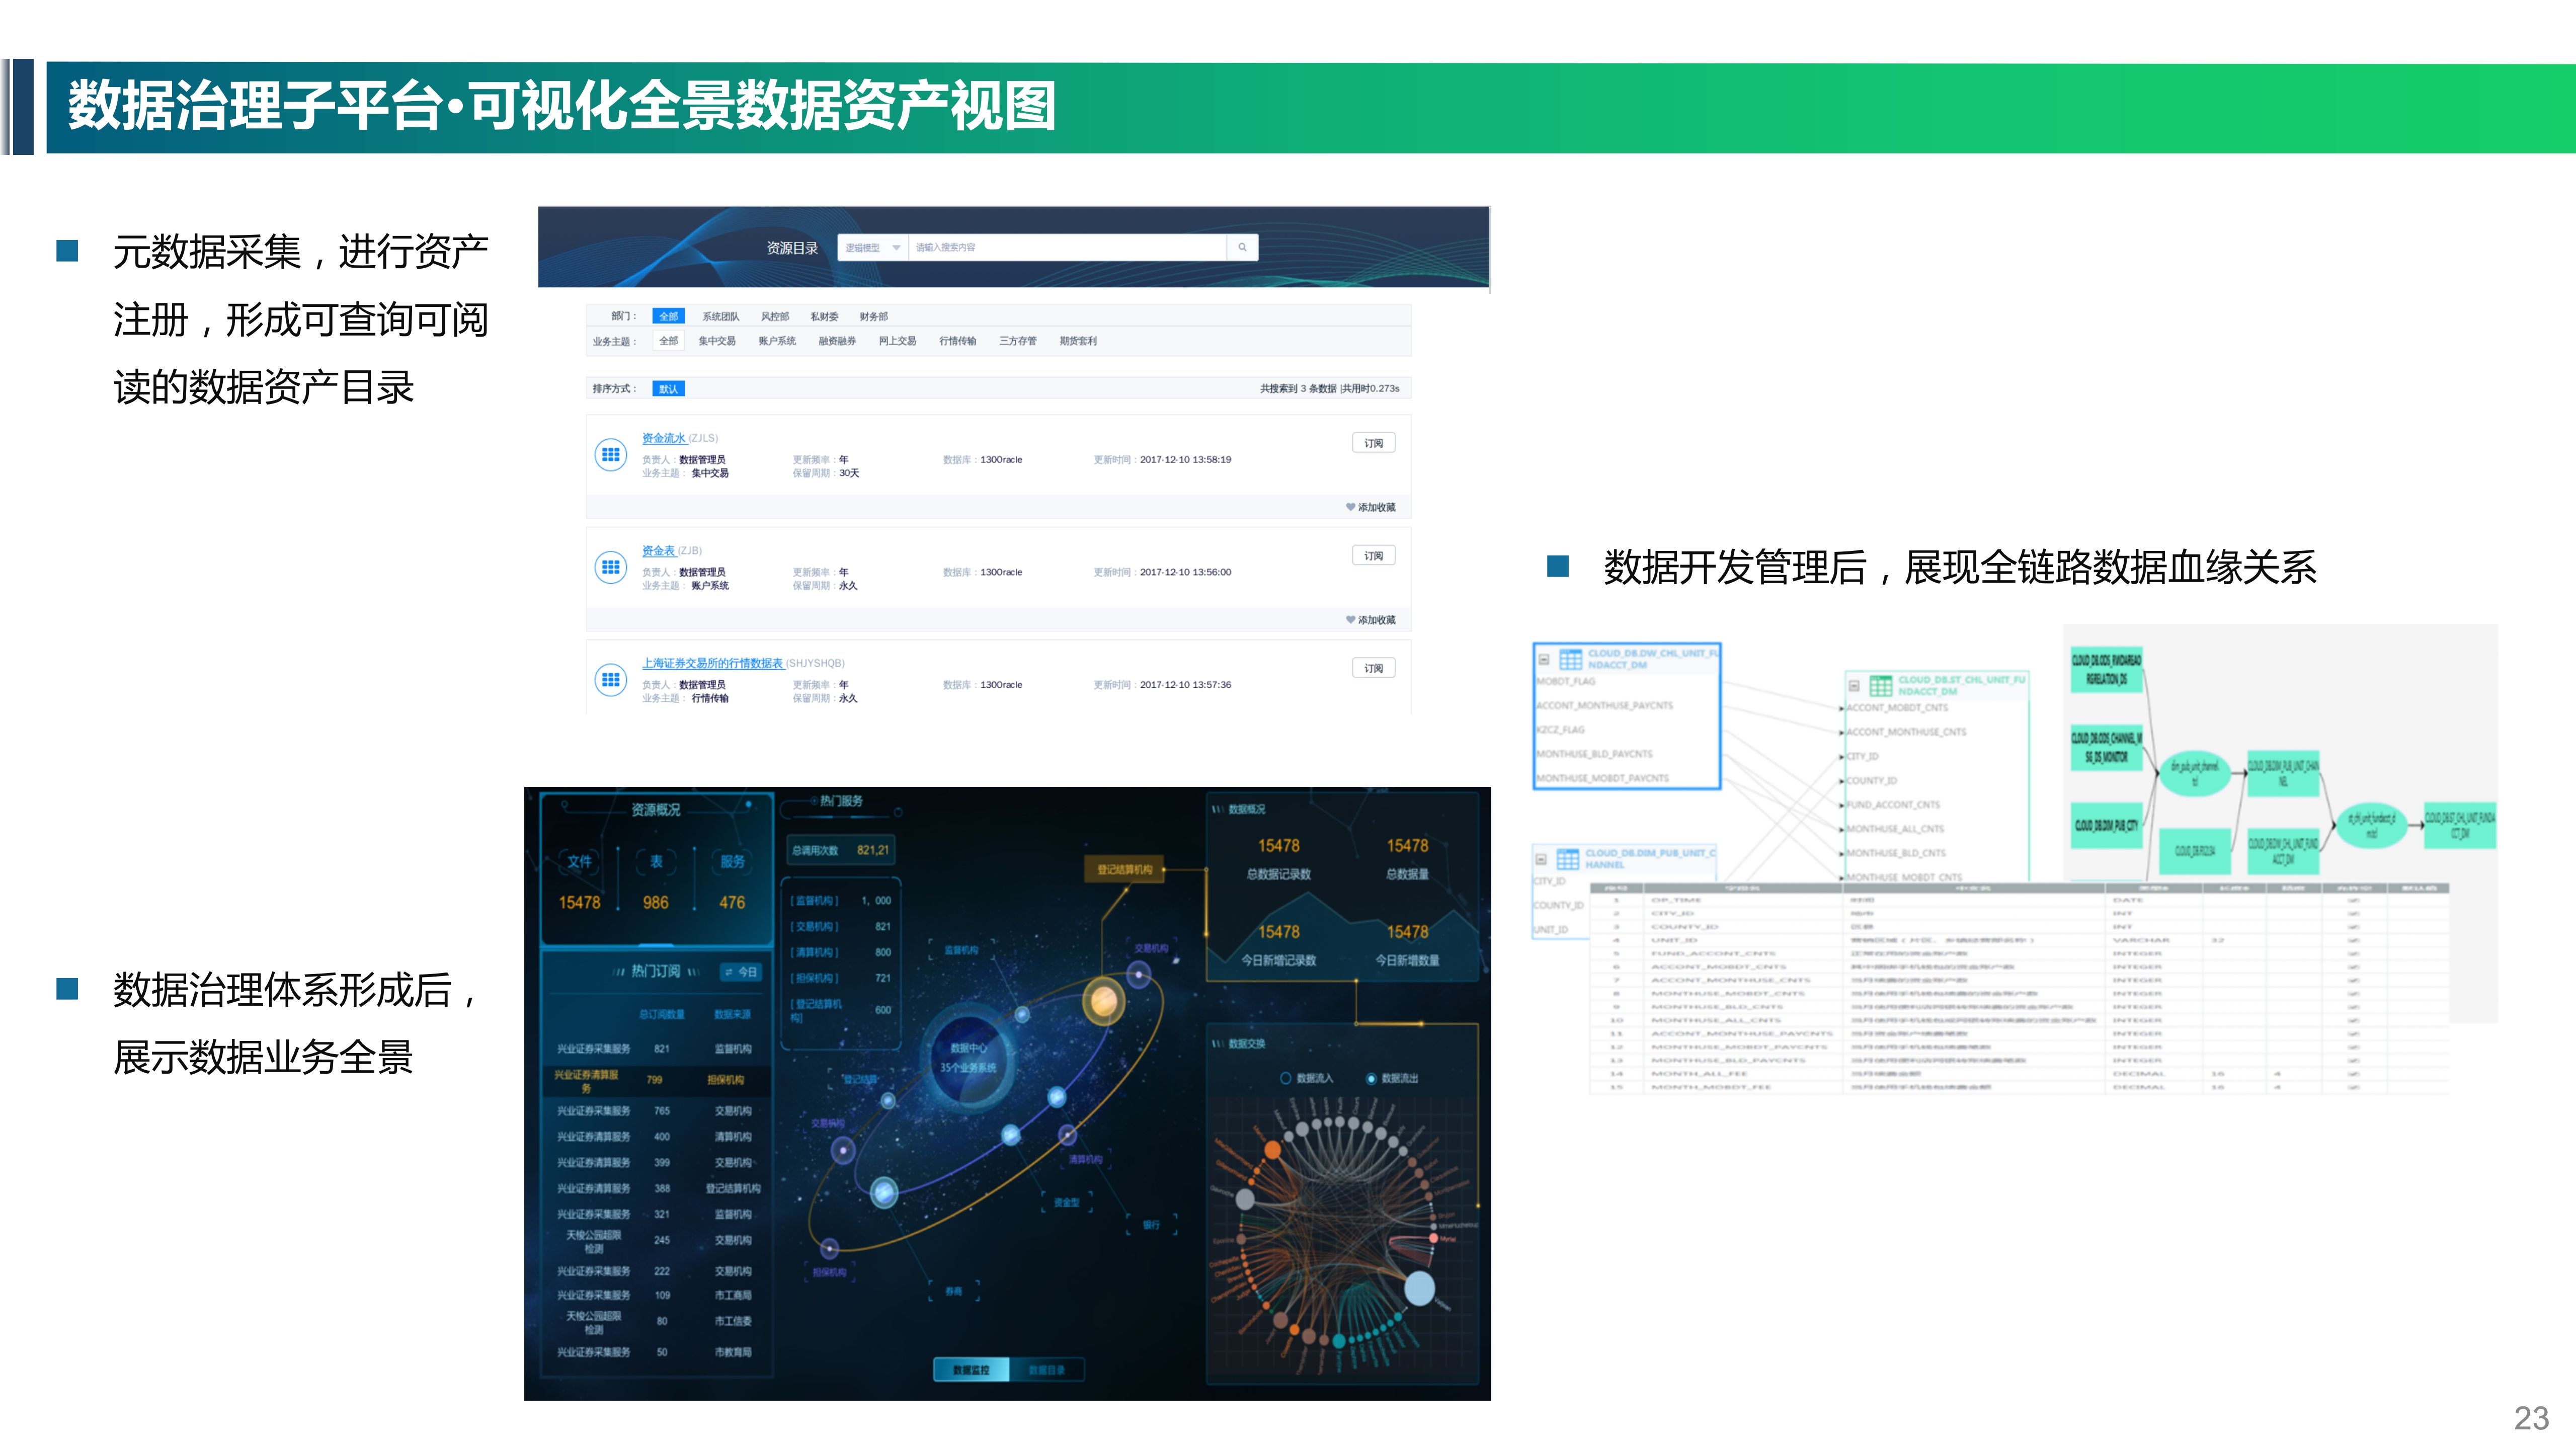The height and width of the screenshot is (1449, 2576).
Task: Collapse the CLOUD_DB.DIM_PUB_UNIT table node
Action: point(1541,859)
